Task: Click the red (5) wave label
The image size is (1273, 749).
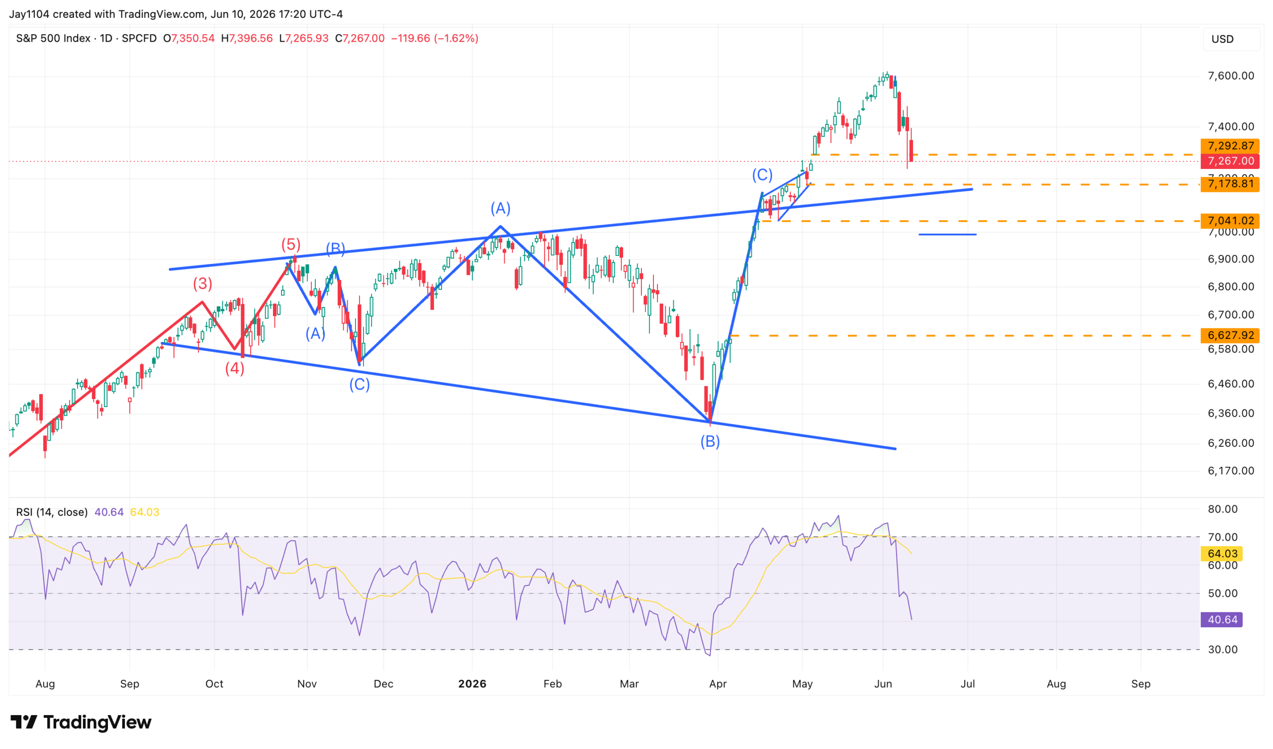Action: click(x=291, y=245)
